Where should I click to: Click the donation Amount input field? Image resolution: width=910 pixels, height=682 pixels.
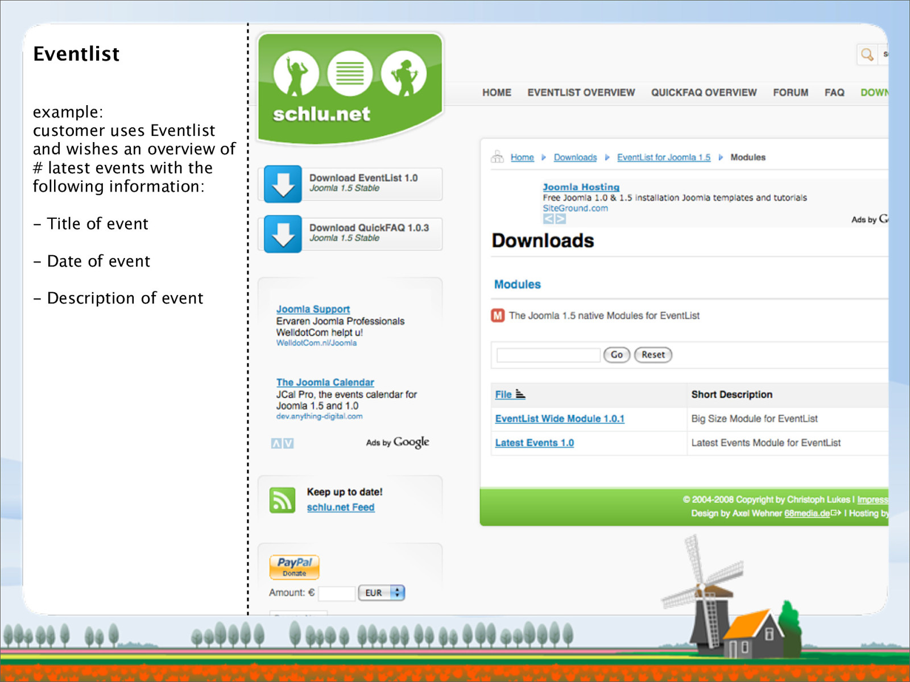[x=337, y=593]
